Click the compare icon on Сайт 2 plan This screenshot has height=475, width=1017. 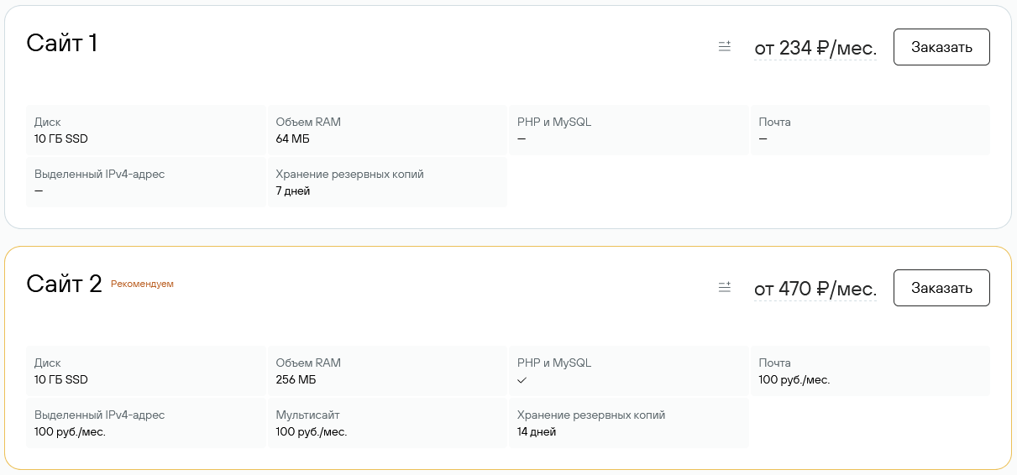coord(725,288)
